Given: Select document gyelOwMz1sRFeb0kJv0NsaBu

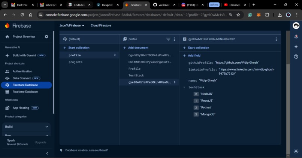Looking at the screenshot, I should tap(149, 82).
